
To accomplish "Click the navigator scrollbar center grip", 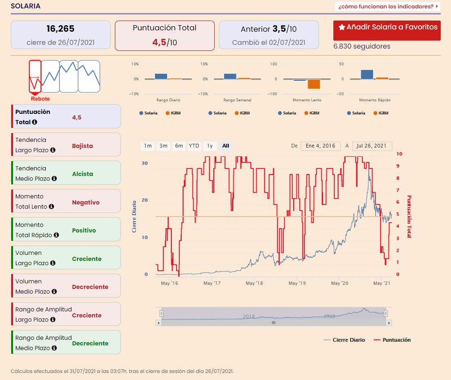I will click(x=274, y=323).
